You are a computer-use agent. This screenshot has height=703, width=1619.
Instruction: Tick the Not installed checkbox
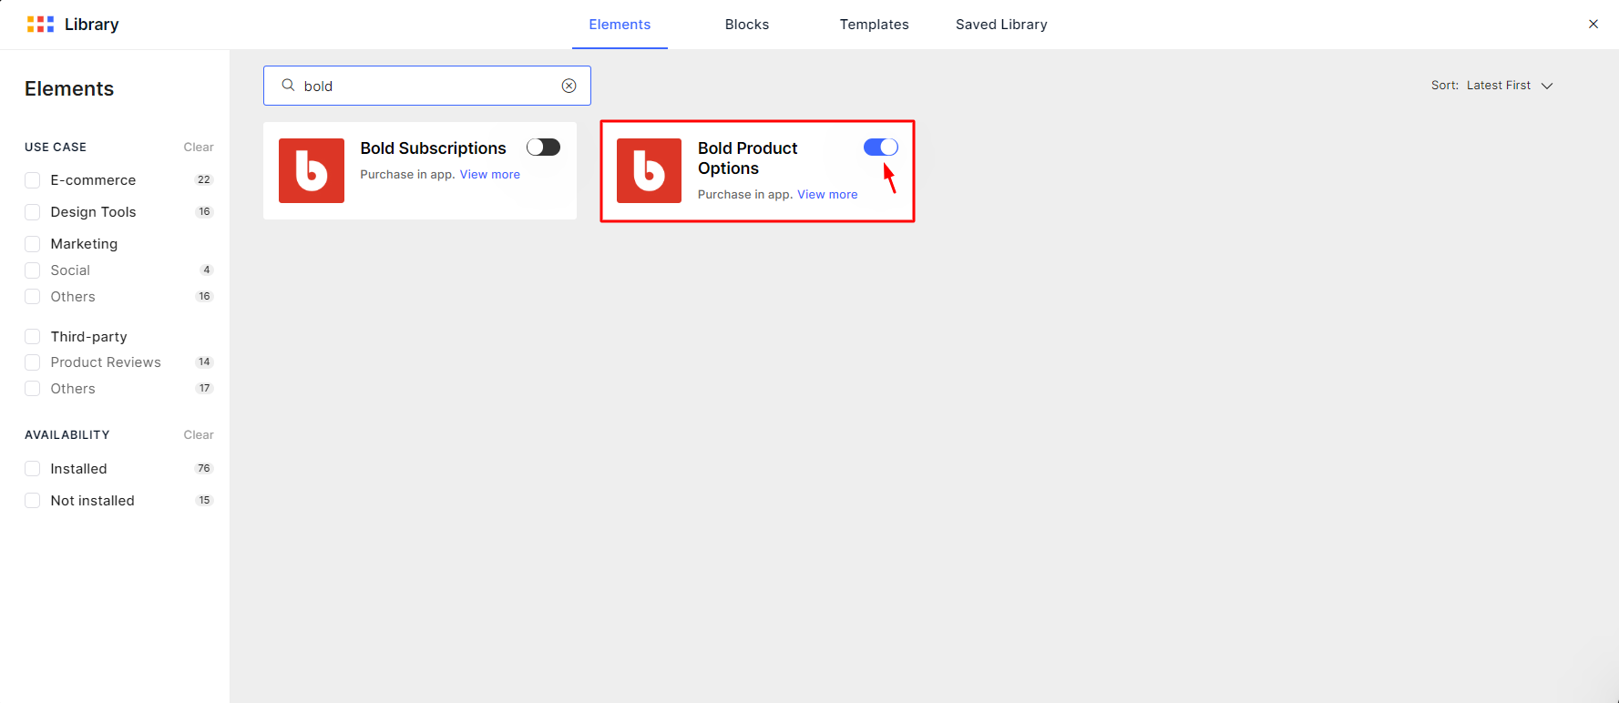point(33,501)
